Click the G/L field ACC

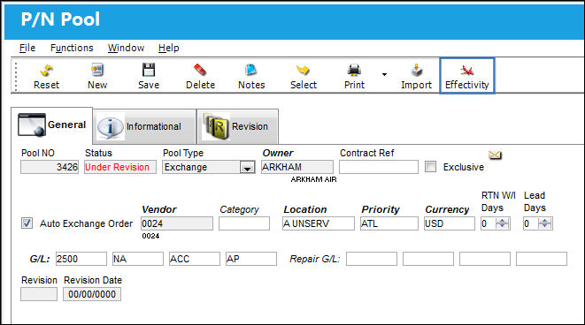pos(195,259)
